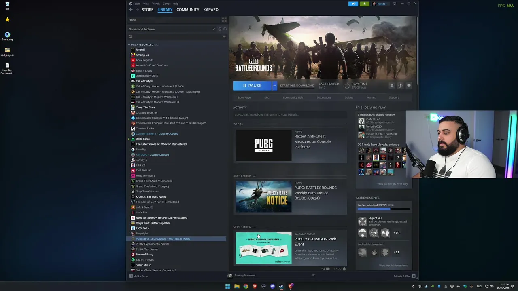Open the Friends menu
Screen dimensions: 518x291
(x=155, y=4)
